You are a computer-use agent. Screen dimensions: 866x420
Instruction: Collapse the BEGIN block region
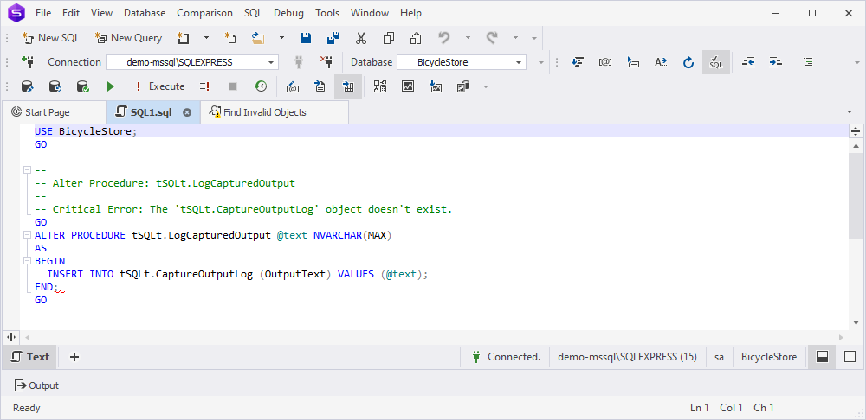point(27,261)
